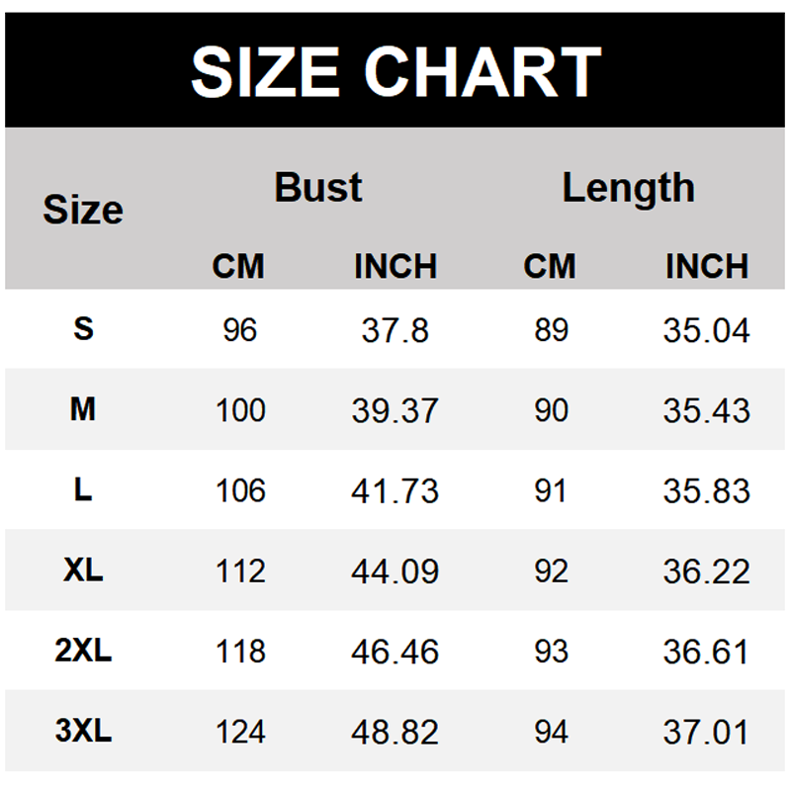Viewport: 791px width, 791px height.
Task: Select the bust inch value 39.37
Action: [395, 409]
